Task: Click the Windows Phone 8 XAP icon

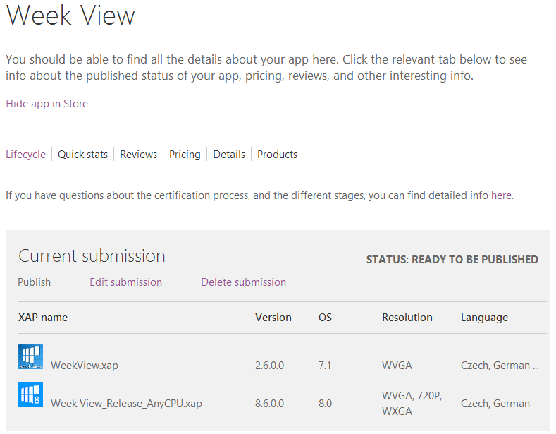Action: coord(30,394)
